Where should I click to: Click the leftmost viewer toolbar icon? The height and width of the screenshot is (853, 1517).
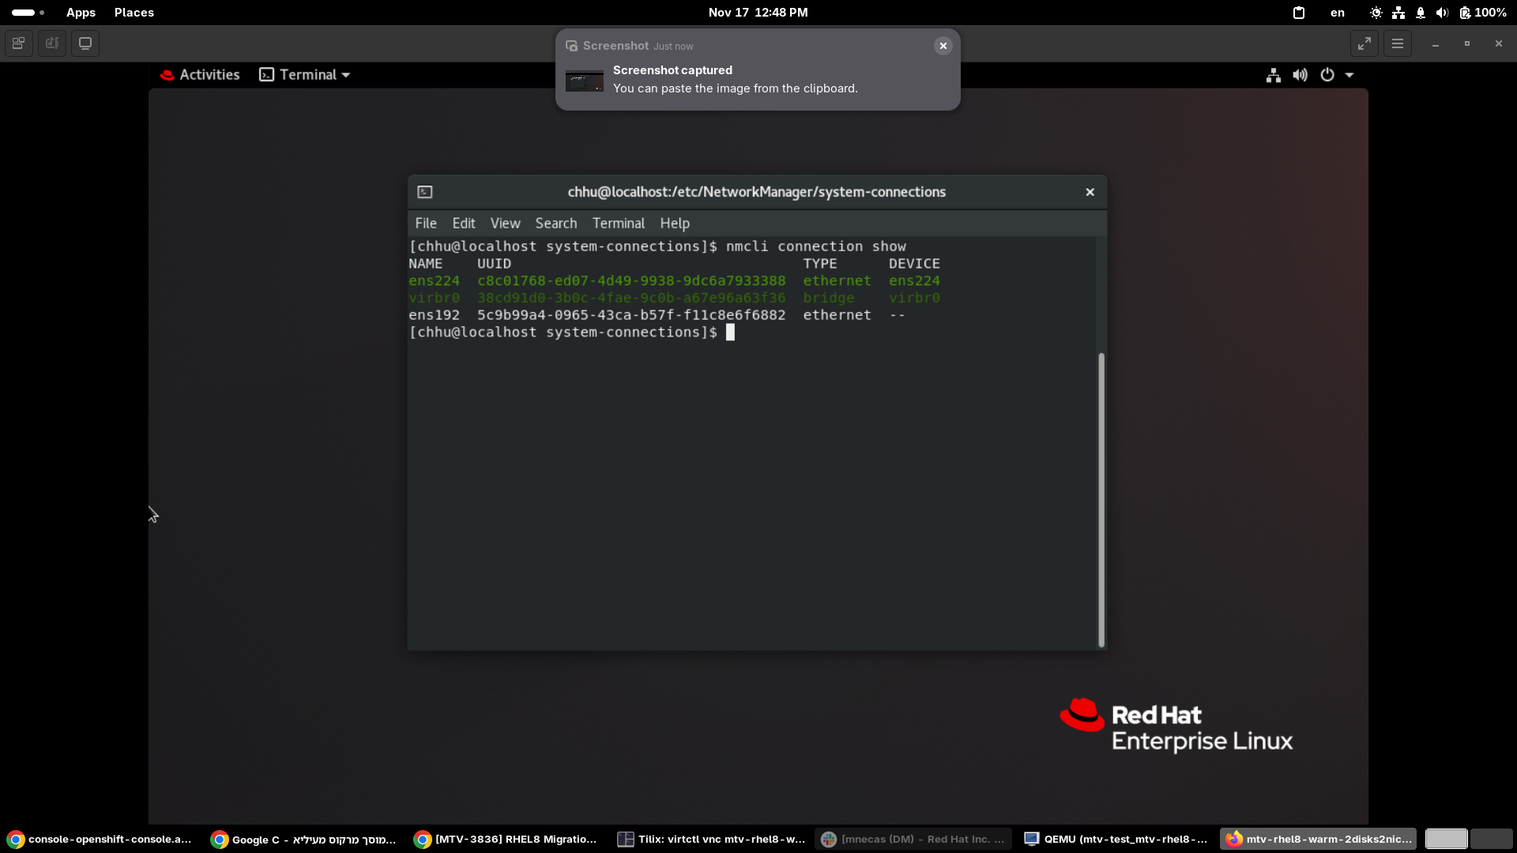(x=19, y=43)
